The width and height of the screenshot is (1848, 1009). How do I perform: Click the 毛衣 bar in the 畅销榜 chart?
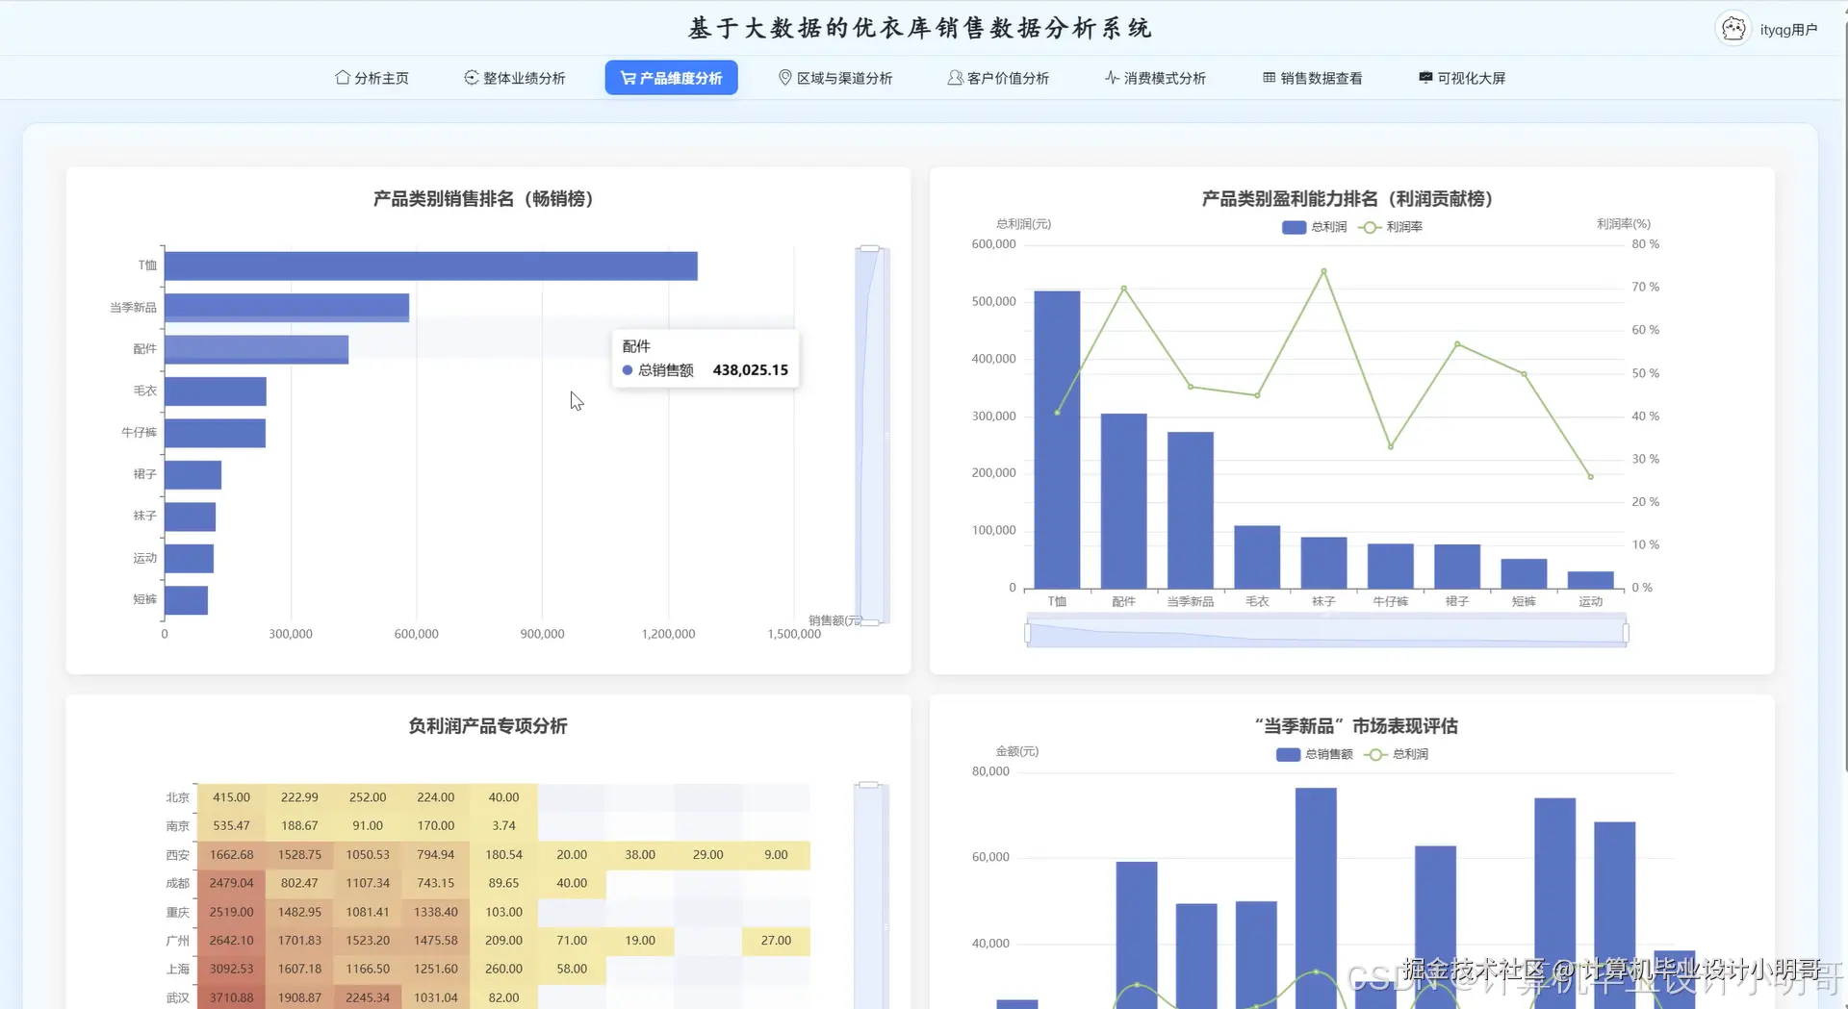[216, 391]
